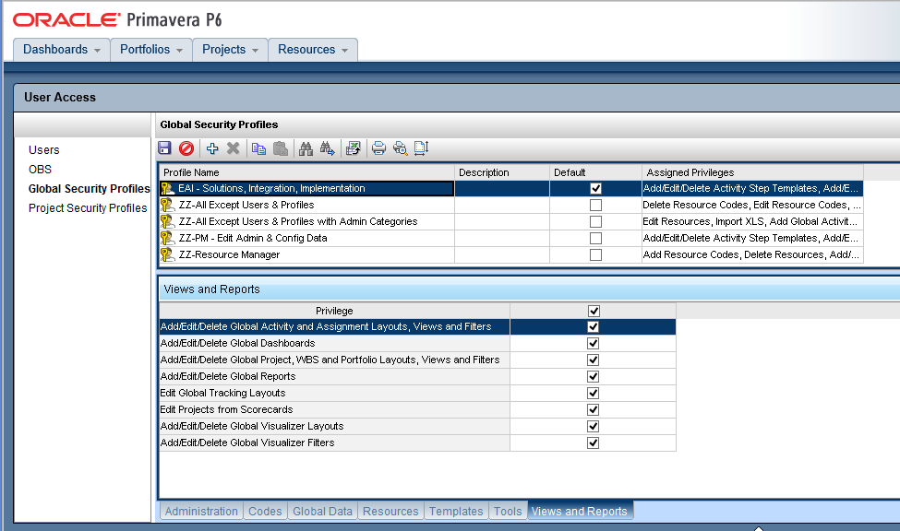The height and width of the screenshot is (531, 900).
Task: Open print preview with the magnifier page icon
Action: pyautogui.click(x=399, y=147)
